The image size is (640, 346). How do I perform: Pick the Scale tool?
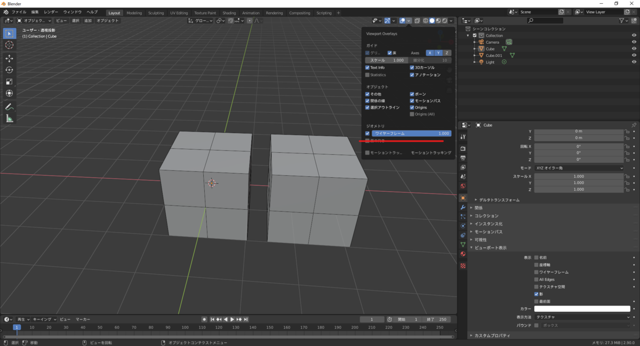pos(9,82)
